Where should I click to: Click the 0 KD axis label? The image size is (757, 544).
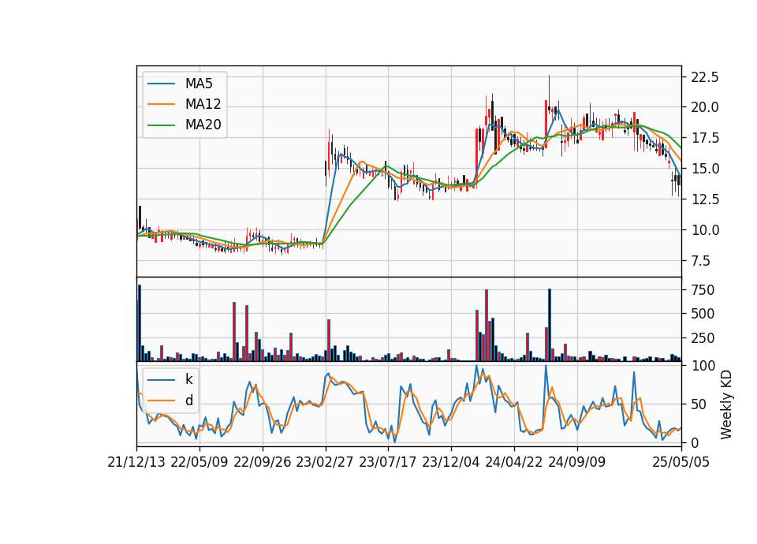(695, 442)
